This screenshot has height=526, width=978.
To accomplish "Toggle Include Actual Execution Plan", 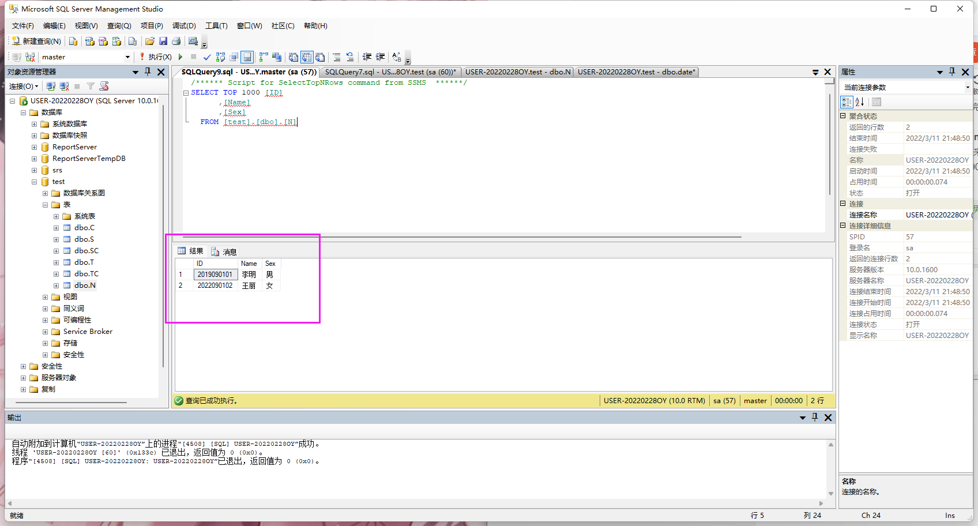I will [x=264, y=57].
